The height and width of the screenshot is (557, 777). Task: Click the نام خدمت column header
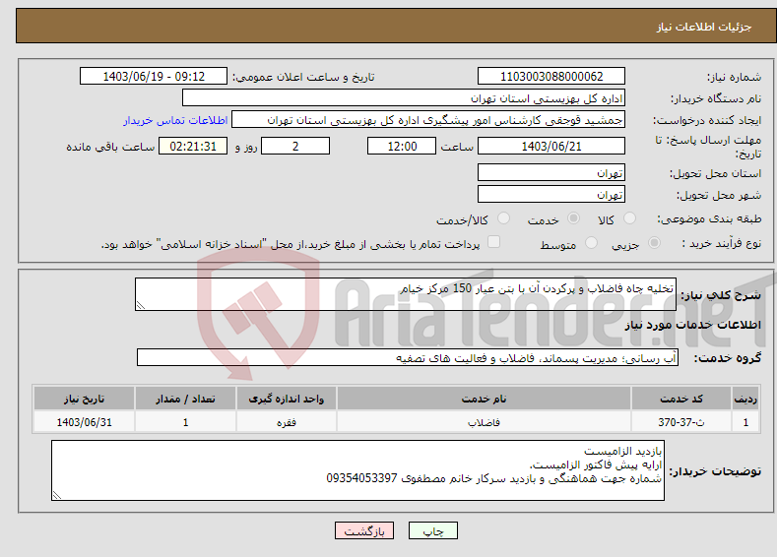pyautogui.click(x=484, y=399)
